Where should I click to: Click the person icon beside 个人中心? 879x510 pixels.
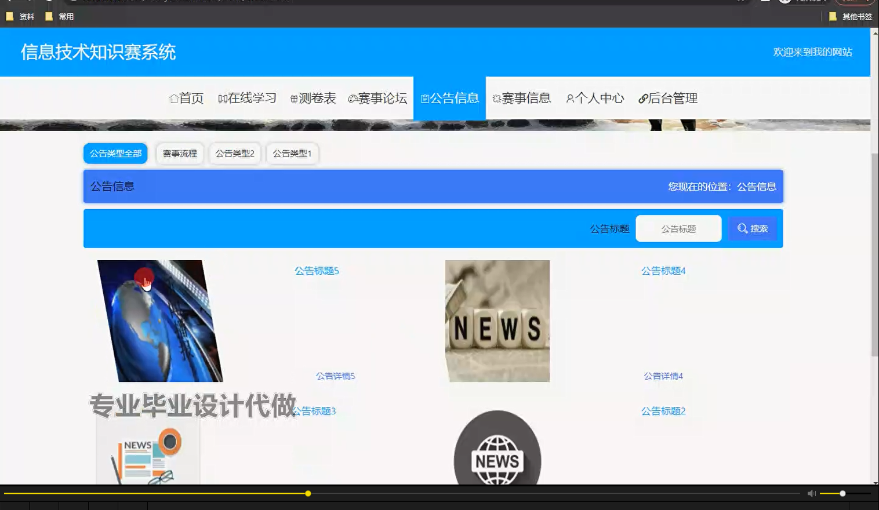tap(569, 98)
